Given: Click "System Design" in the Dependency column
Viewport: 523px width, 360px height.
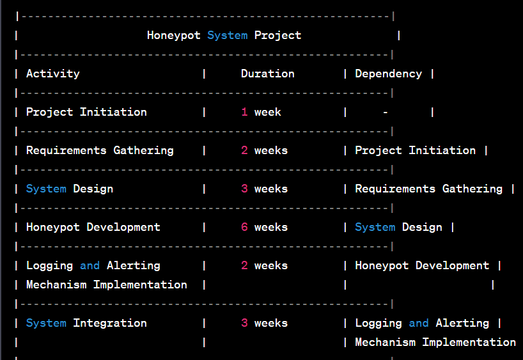Looking at the screenshot, I should tap(398, 227).
